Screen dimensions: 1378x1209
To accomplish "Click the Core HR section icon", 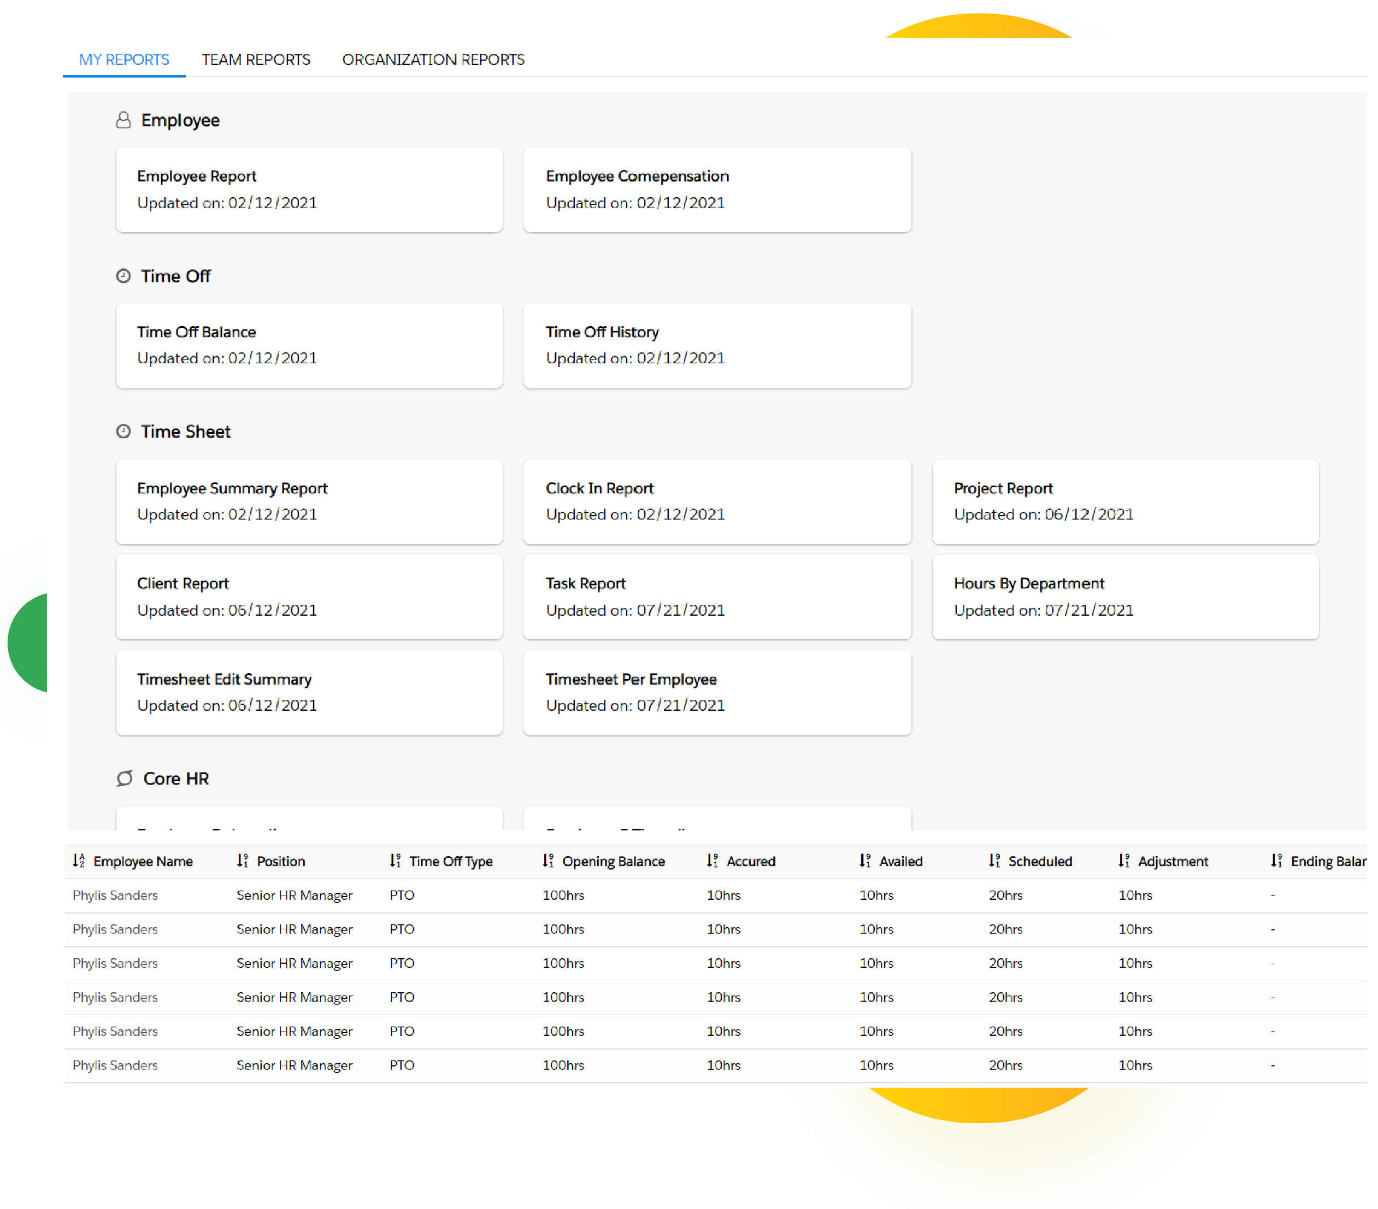I will click(124, 779).
